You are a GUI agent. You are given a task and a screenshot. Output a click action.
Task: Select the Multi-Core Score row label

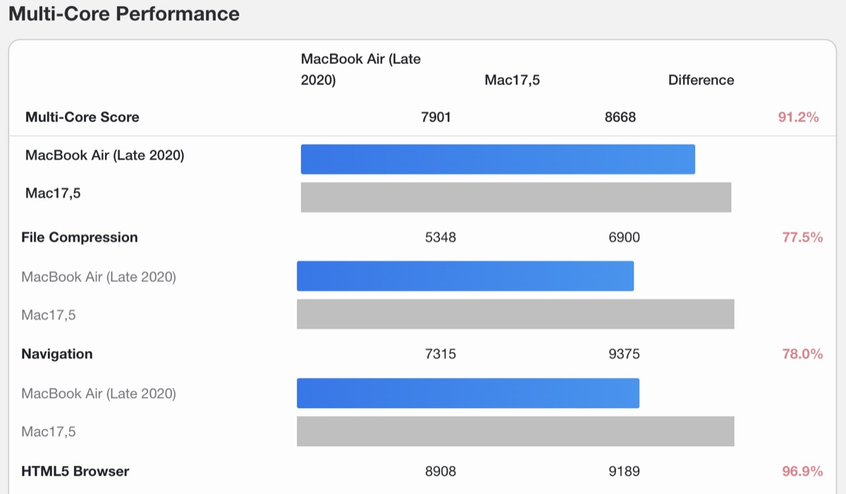82,117
